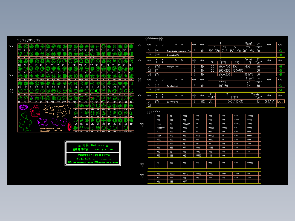Select the '900' quantity cell
Image resolution: width=295 pixels, height=221 pixels.
click(203, 101)
